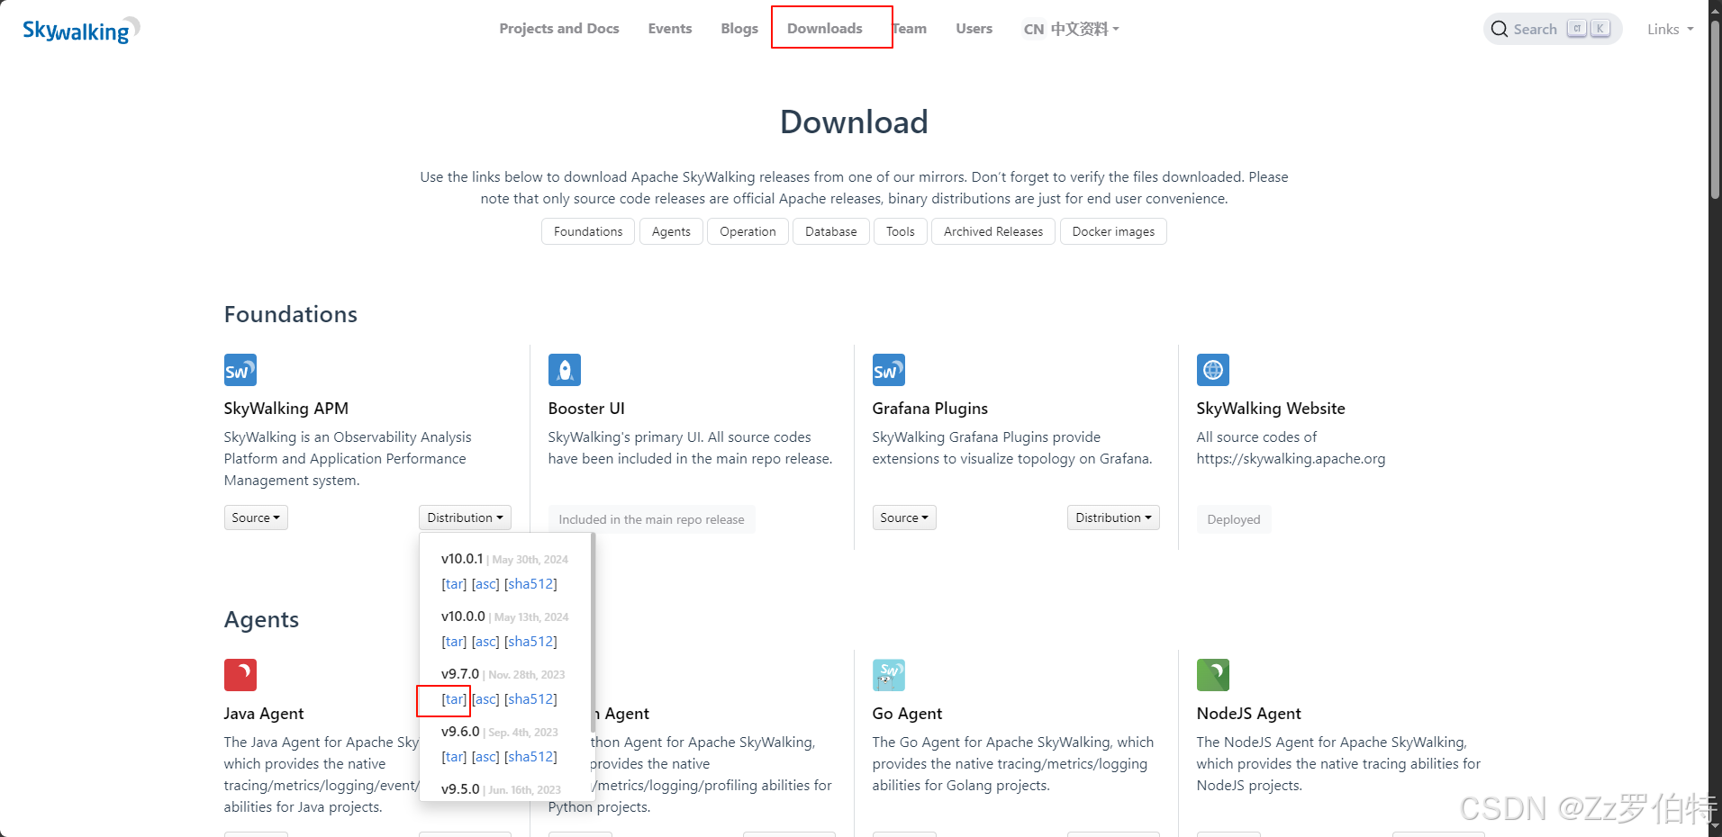
Task: Download v9.6.0 tar file
Action: [x=454, y=757]
